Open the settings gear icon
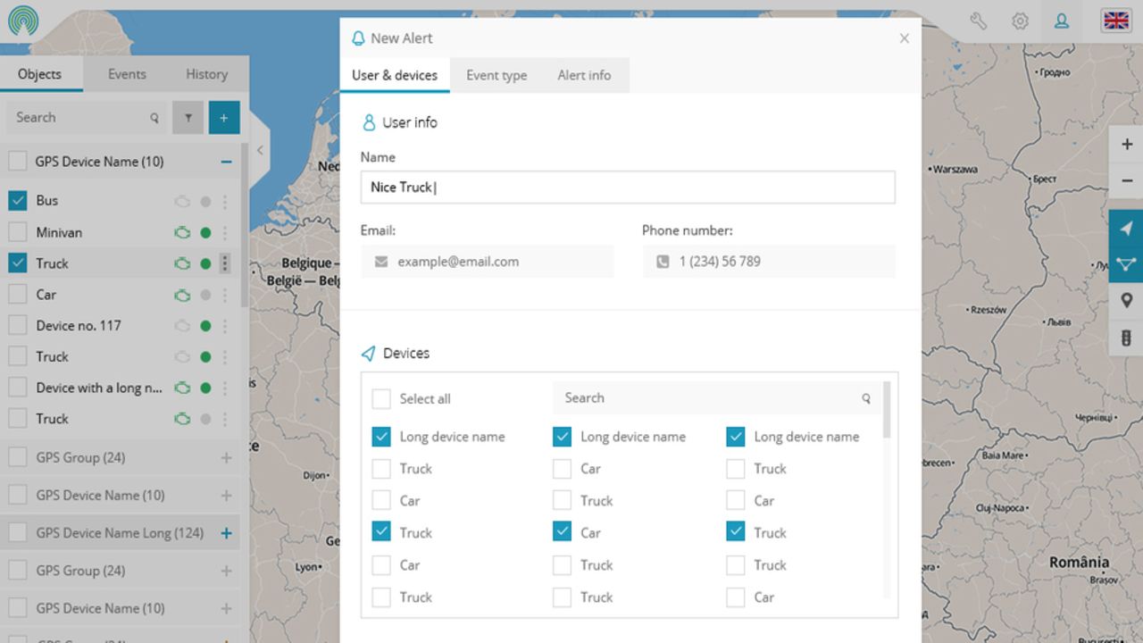The height and width of the screenshot is (643, 1143). (1020, 21)
